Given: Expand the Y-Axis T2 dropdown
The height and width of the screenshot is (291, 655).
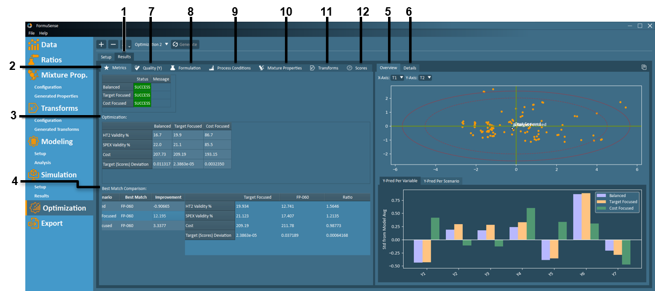Looking at the screenshot, I should (x=425, y=78).
